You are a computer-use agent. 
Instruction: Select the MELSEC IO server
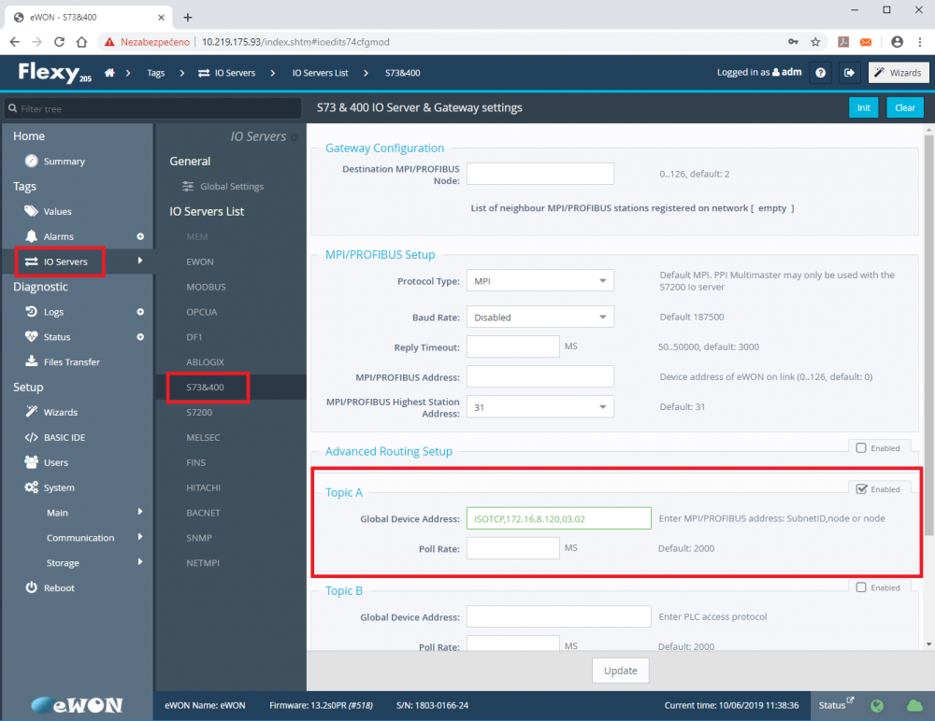pyautogui.click(x=203, y=437)
